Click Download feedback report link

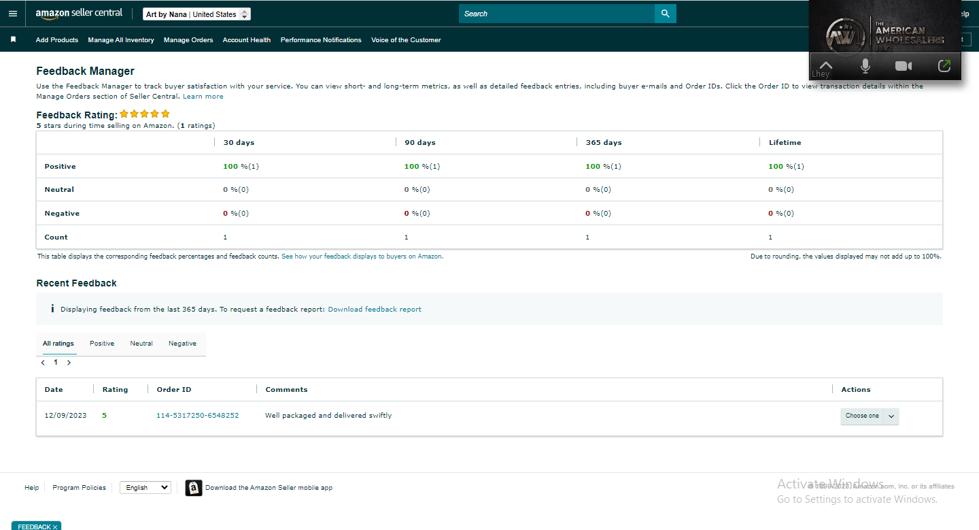[x=375, y=310]
